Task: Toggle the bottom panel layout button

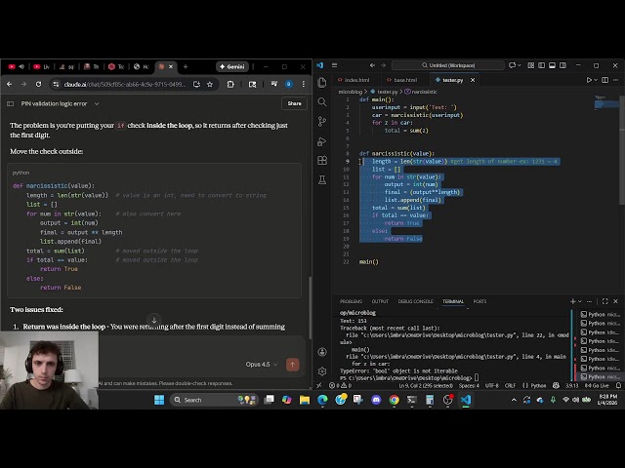Action: click(552, 65)
